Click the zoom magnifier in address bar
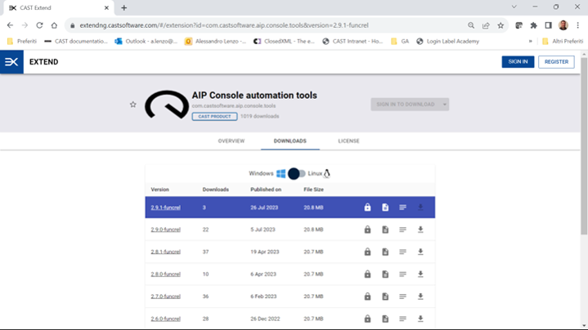The image size is (588, 330). (471, 25)
